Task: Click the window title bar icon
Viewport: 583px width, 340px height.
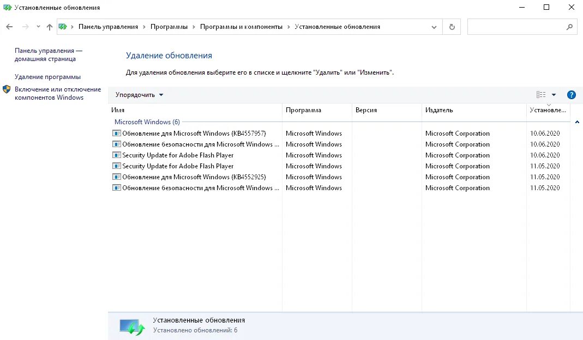Action: point(7,8)
